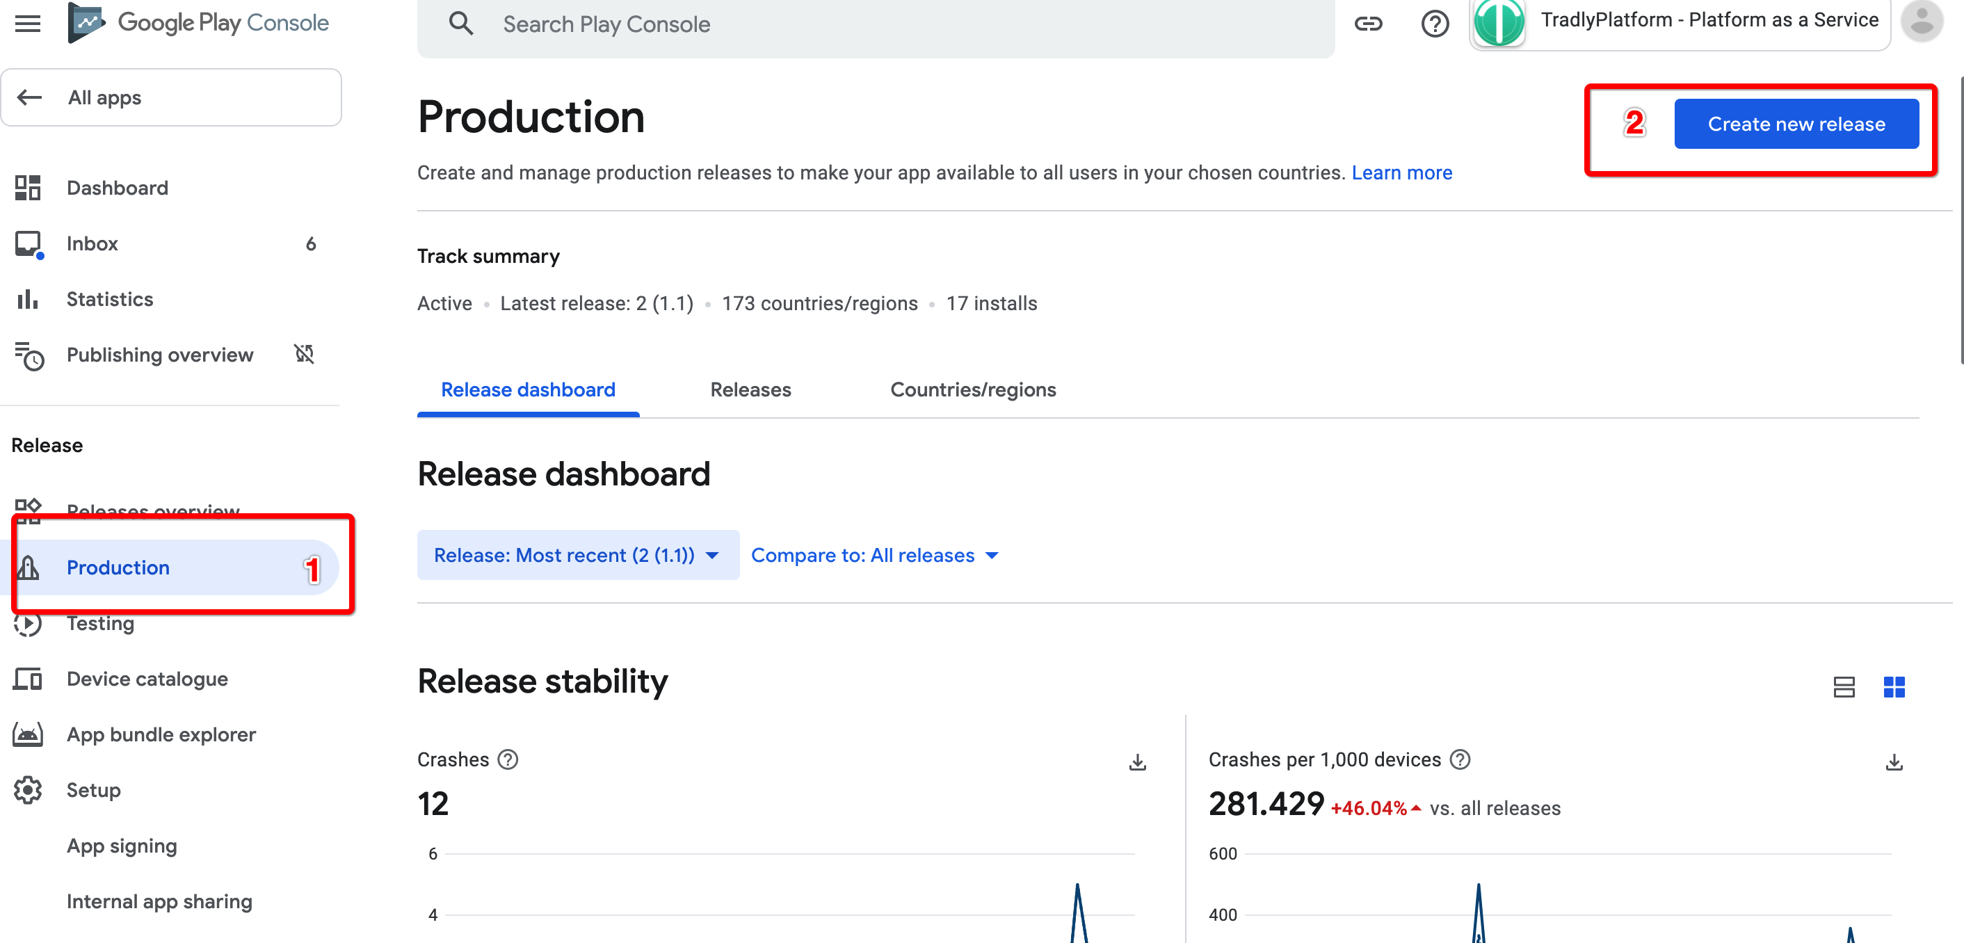Click the Create new release button
Screen dimensions: 1964x943
(x=1796, y=124)
